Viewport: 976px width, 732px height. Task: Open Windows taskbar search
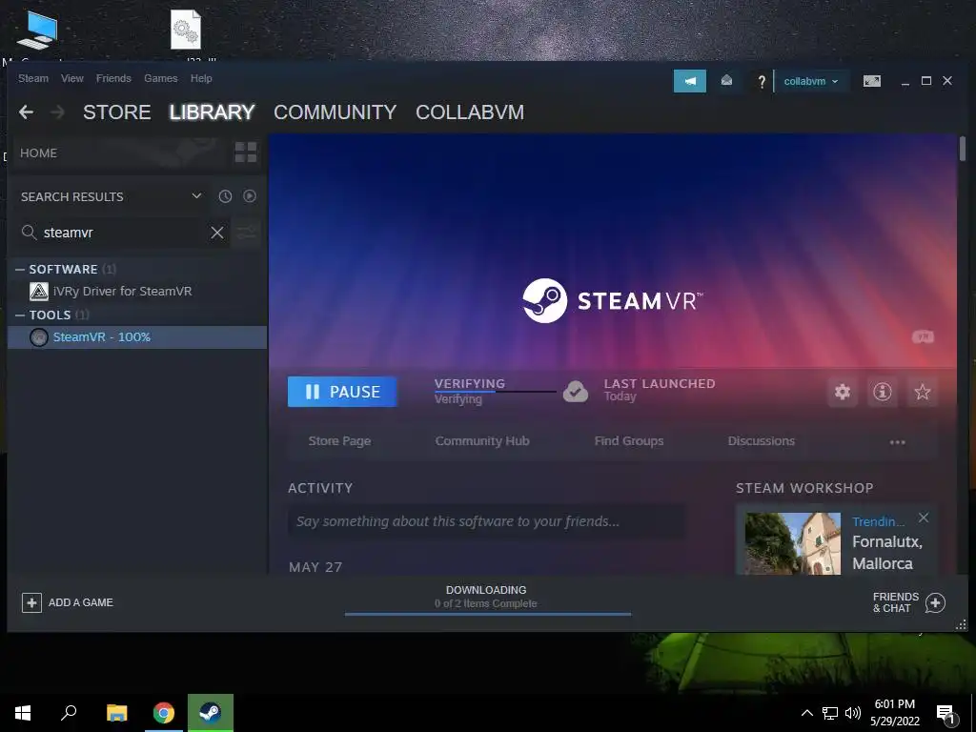69,713
